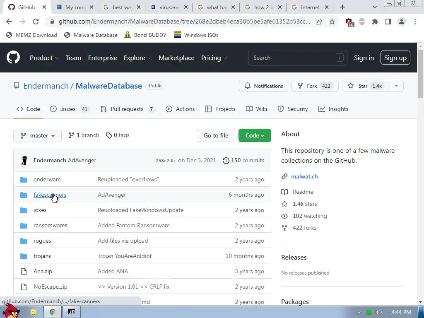The image size is (424, 318).
Task: Click the Endermanch avatar in commit row
Action: click(24, 160)
